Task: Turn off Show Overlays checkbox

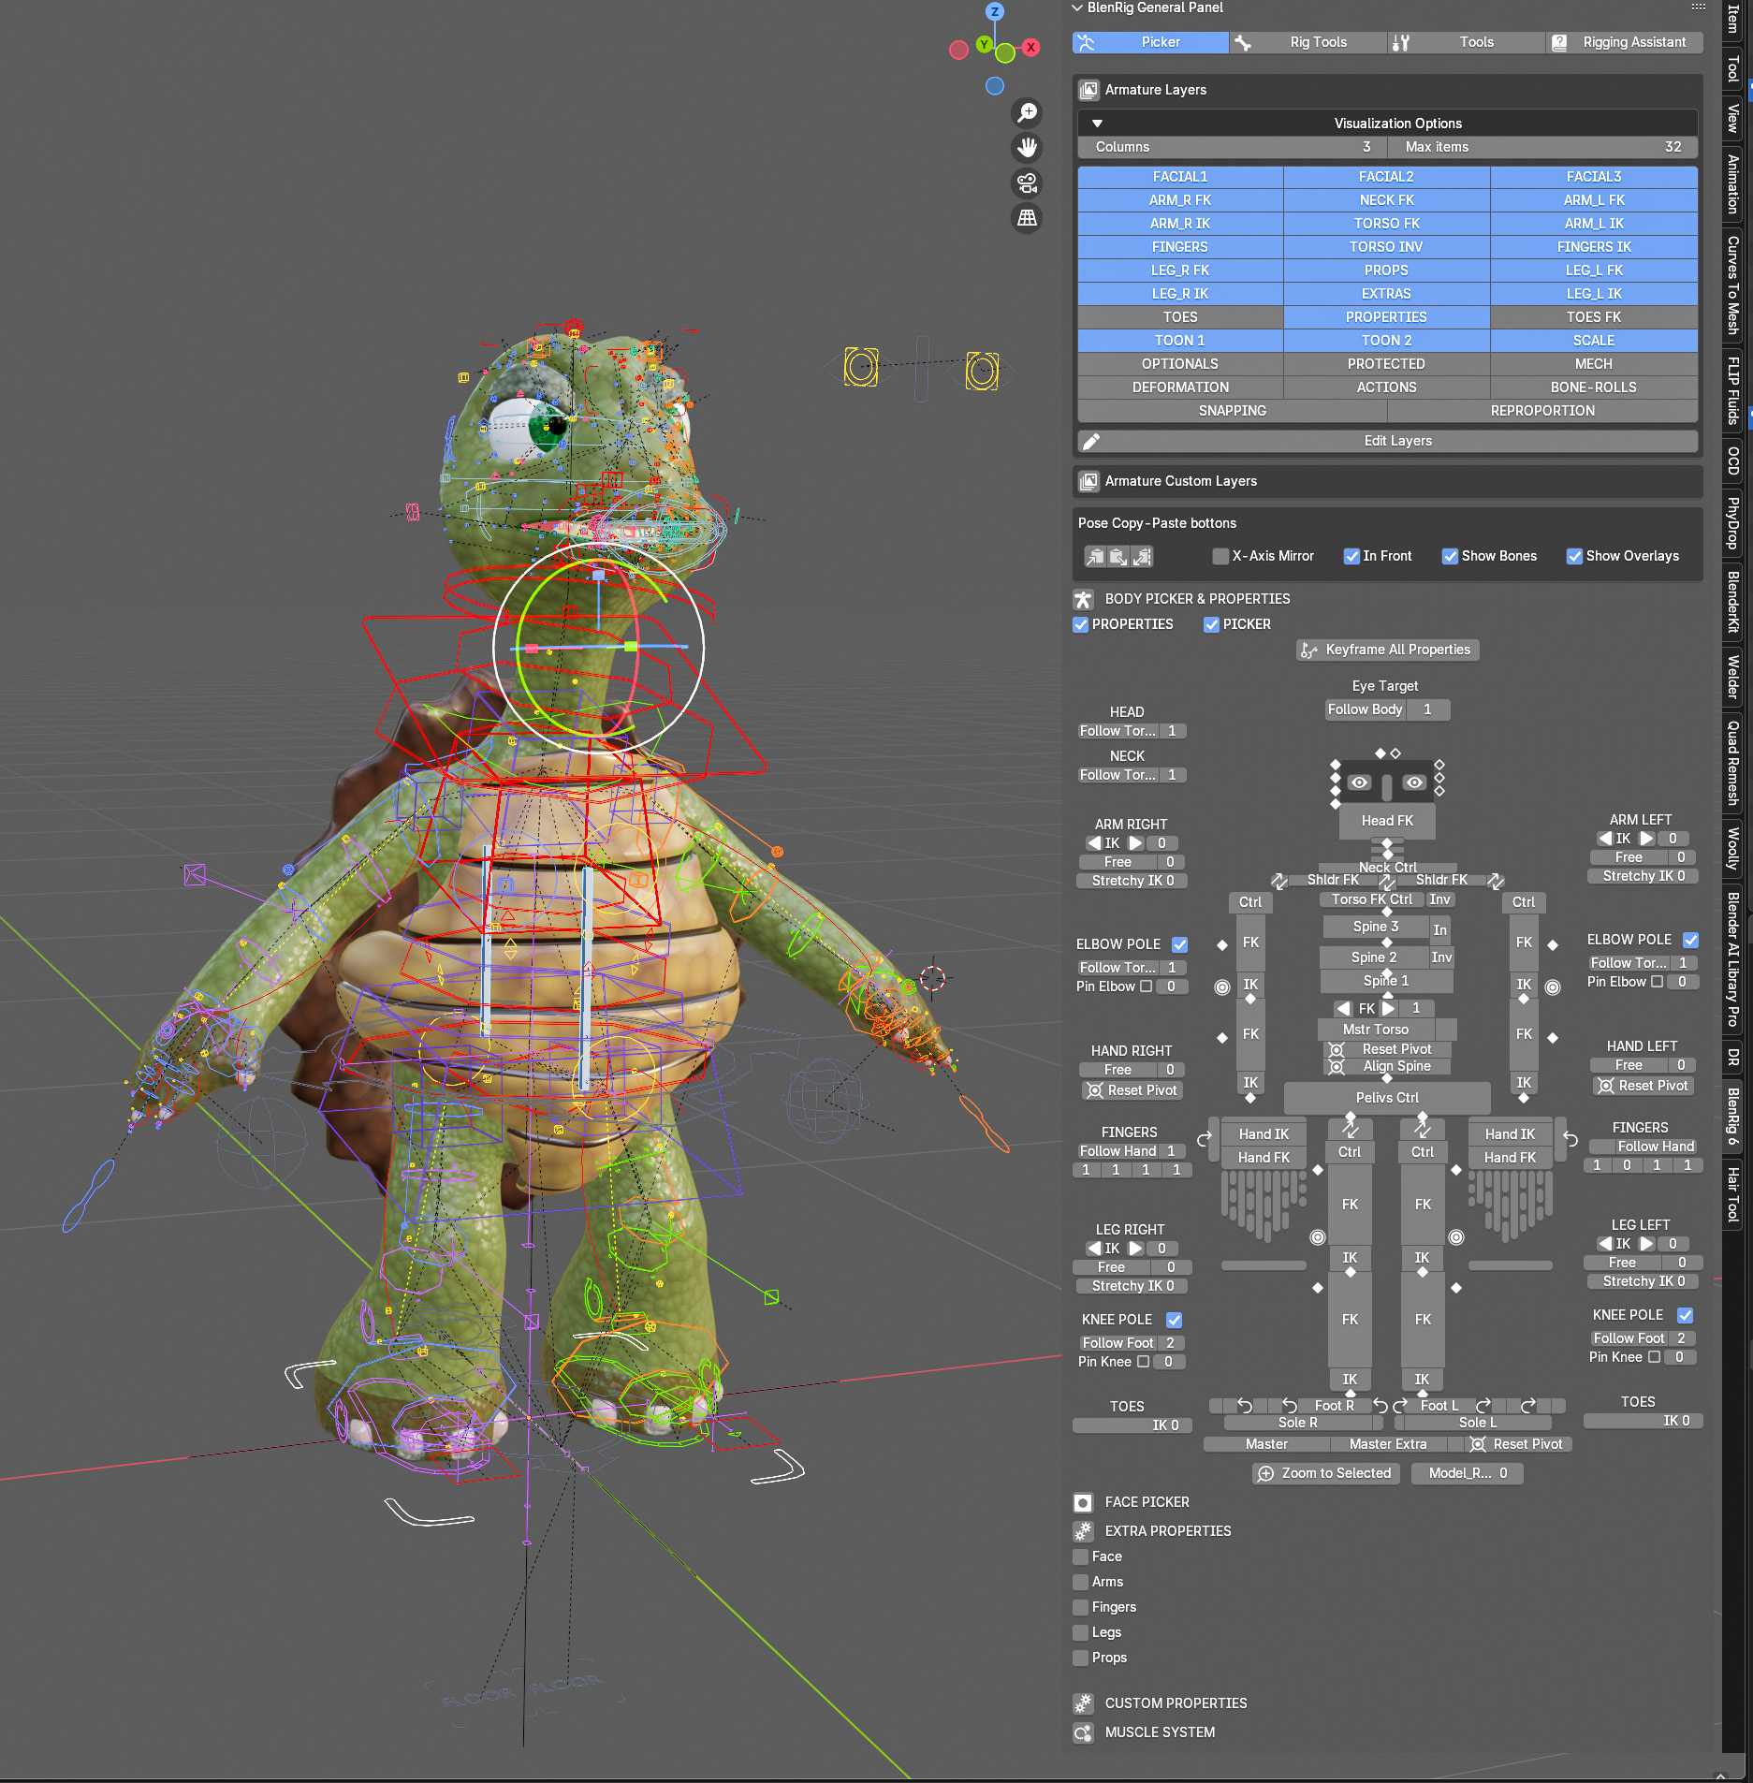Action: [x=1574, y=556]
